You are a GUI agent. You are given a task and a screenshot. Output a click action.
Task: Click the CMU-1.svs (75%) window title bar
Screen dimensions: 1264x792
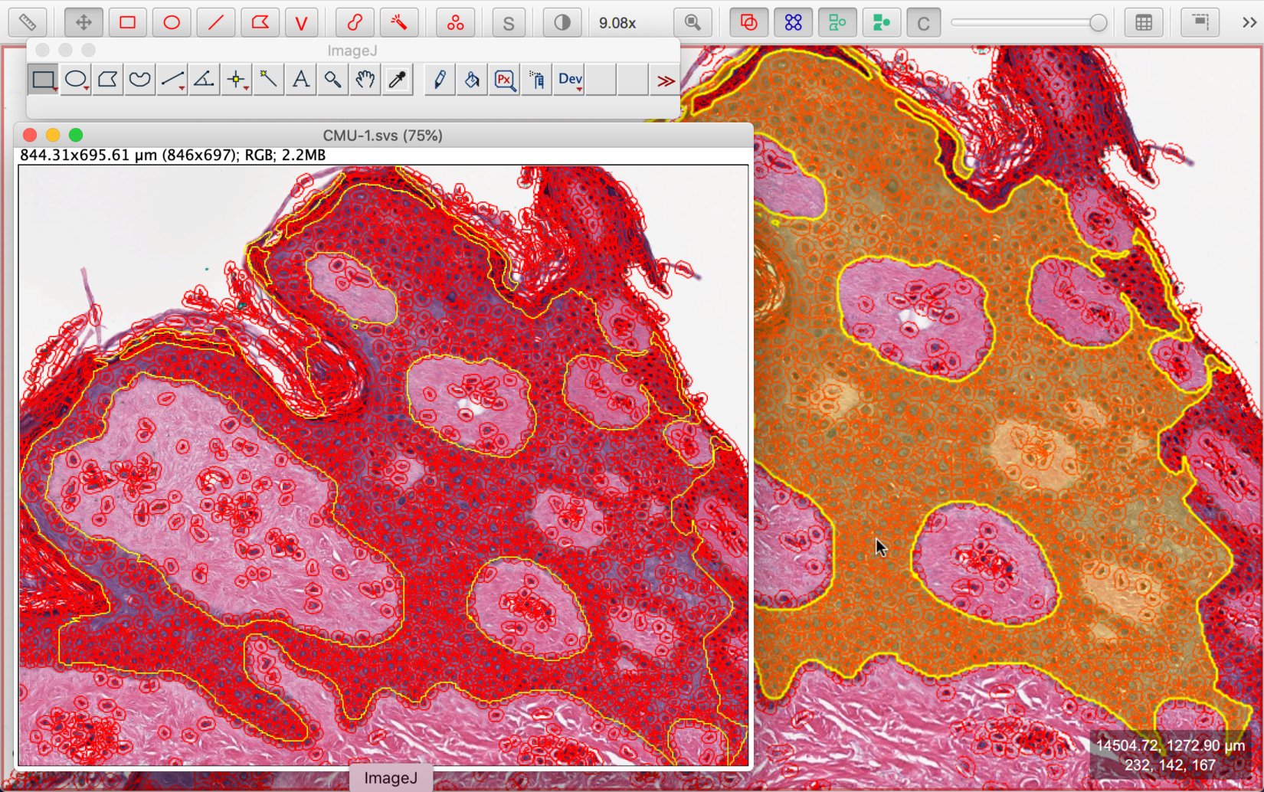pyautogui.click(x=383, y=135)
